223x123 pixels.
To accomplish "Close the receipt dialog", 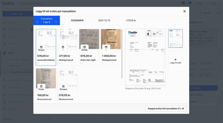I will [184, 11].
